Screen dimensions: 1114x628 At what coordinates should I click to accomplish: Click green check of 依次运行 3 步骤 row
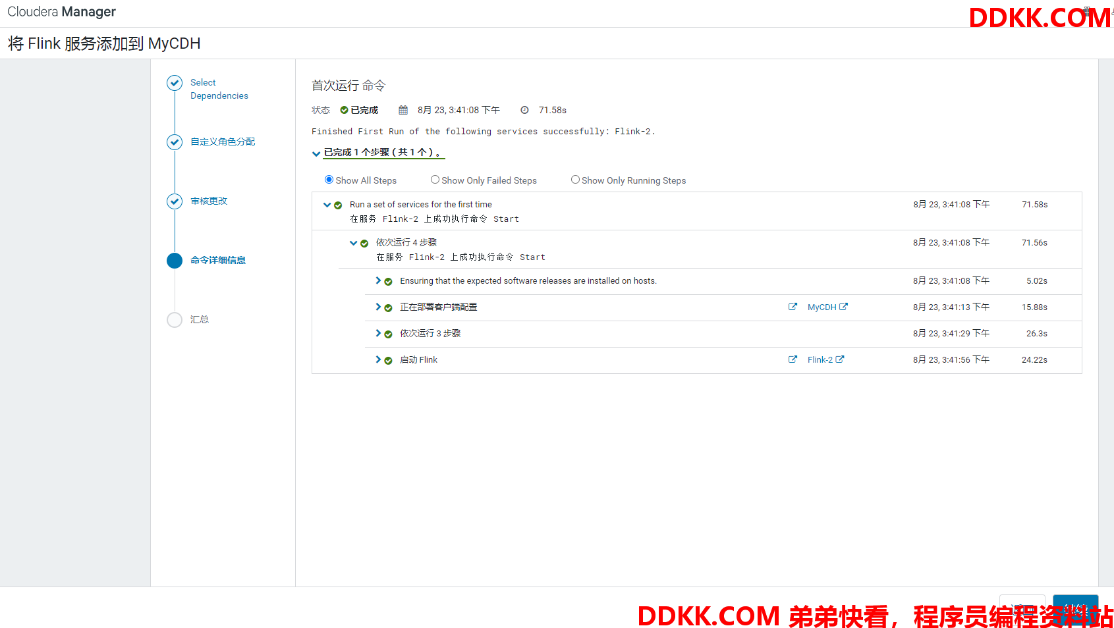coord(388,334)
